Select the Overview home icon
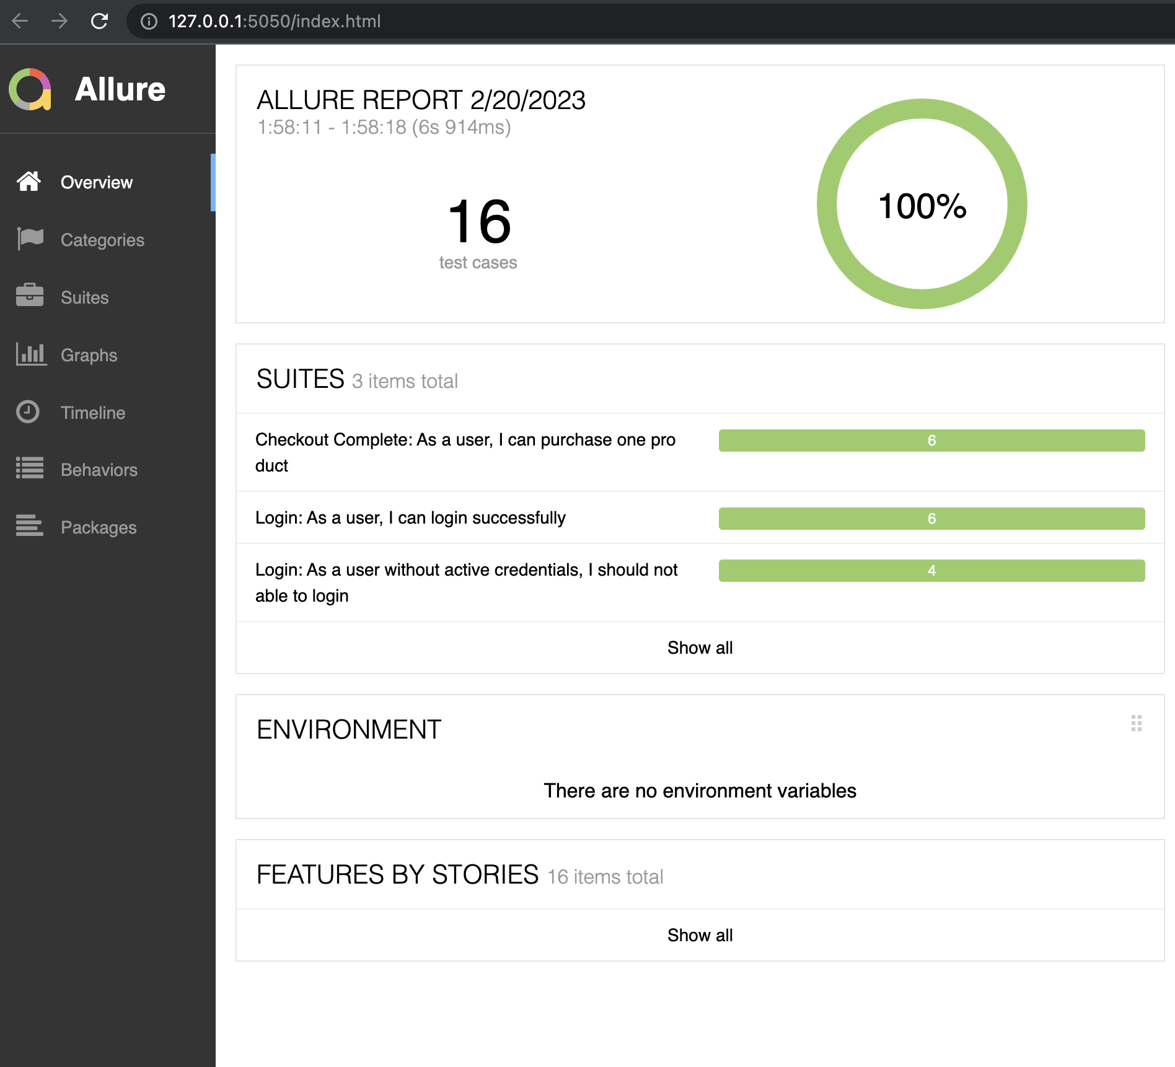 pyautogui.click(x=29, y=182)
